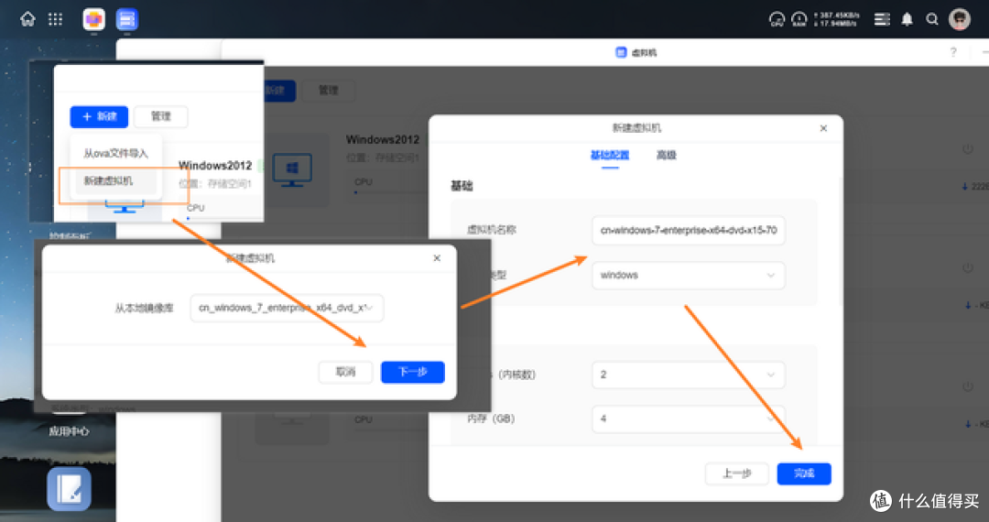Open the home icon in top bar

pyautogui.click(x=27, y=19)
